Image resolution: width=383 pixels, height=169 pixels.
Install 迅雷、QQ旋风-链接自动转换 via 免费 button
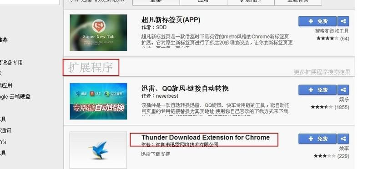coord(317,90)
